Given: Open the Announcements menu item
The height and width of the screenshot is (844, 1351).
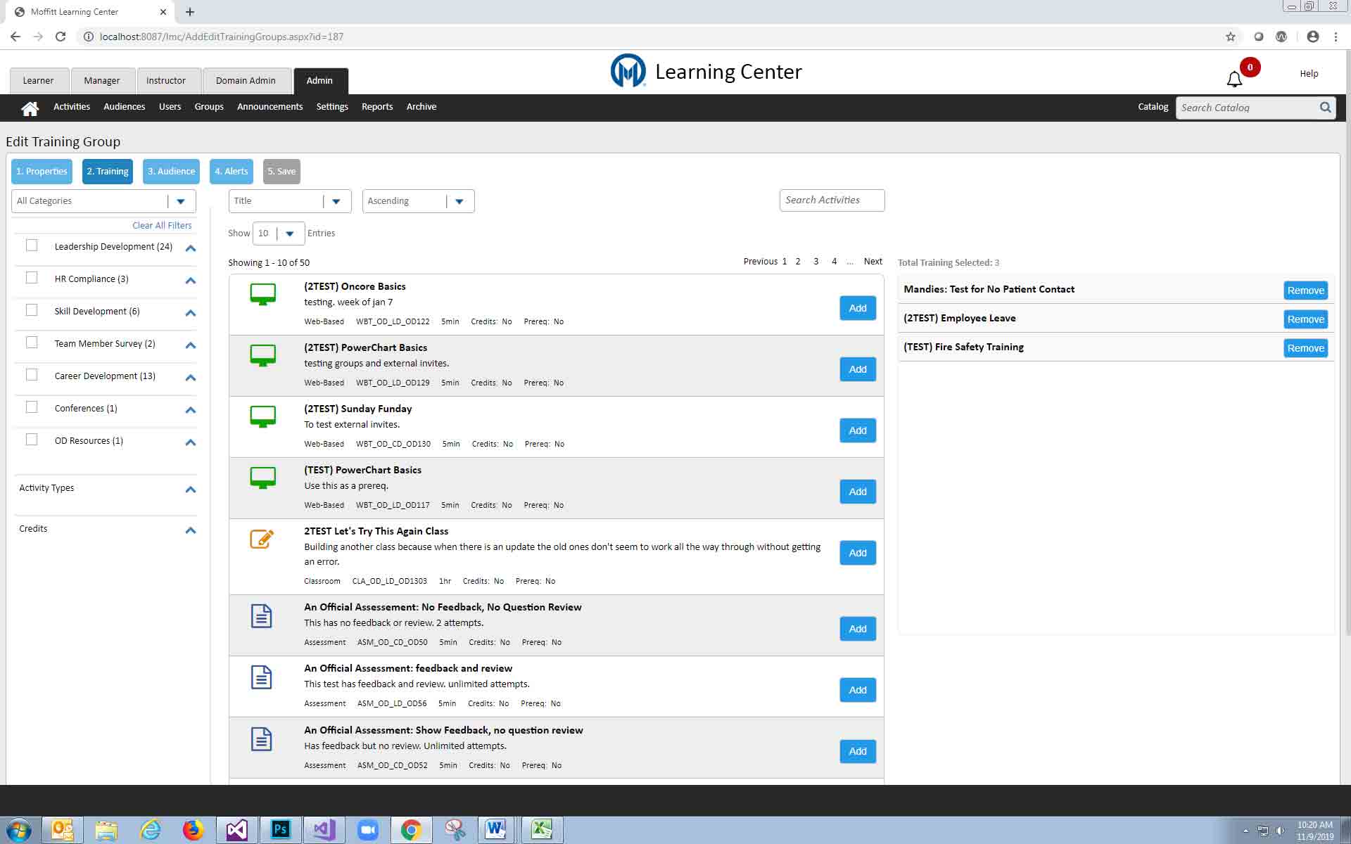Looking at the screenshot, I should (269, 107).
